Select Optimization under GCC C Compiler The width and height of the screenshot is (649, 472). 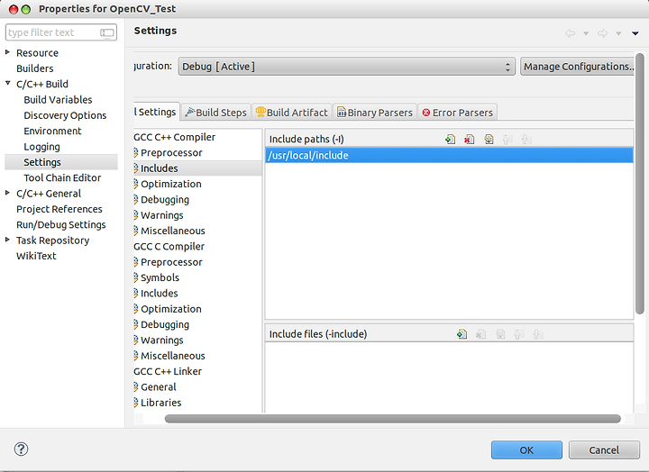click(x=171, y=309)
